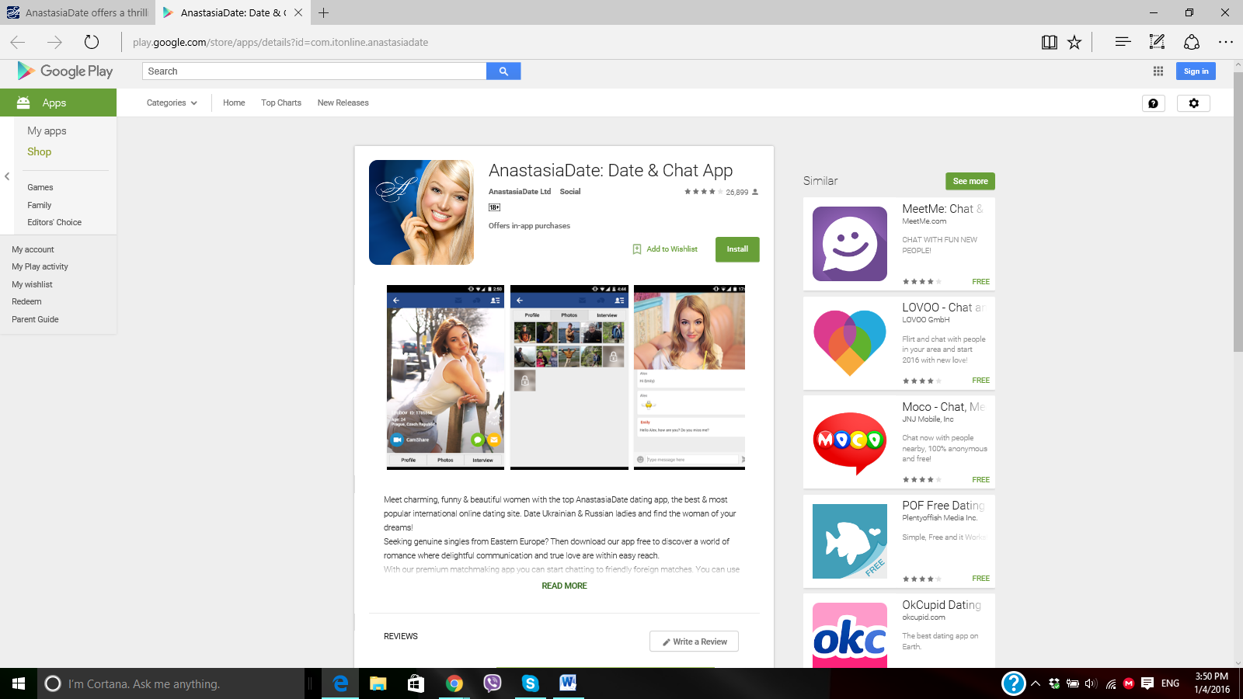
Task: Open My apps in sidebar
Action: tap(47, 130)
